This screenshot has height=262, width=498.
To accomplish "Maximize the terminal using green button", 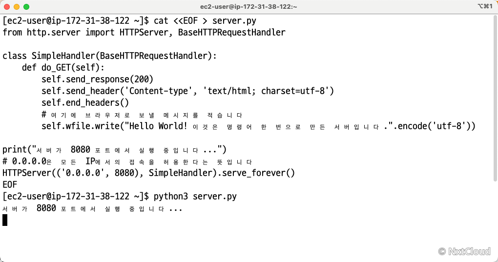I will pos(26,7).
